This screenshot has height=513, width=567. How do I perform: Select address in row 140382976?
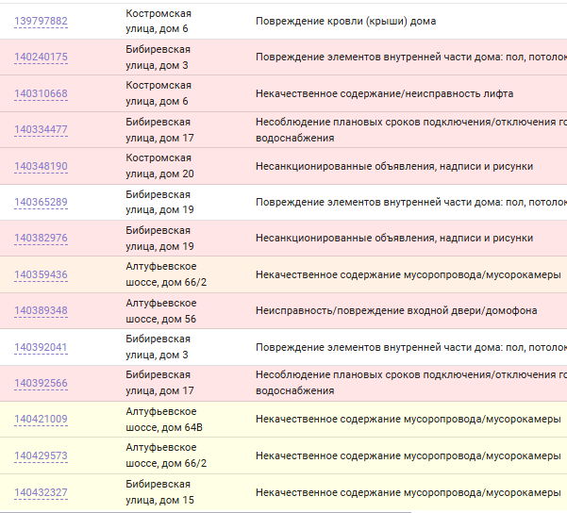[159, 239]
